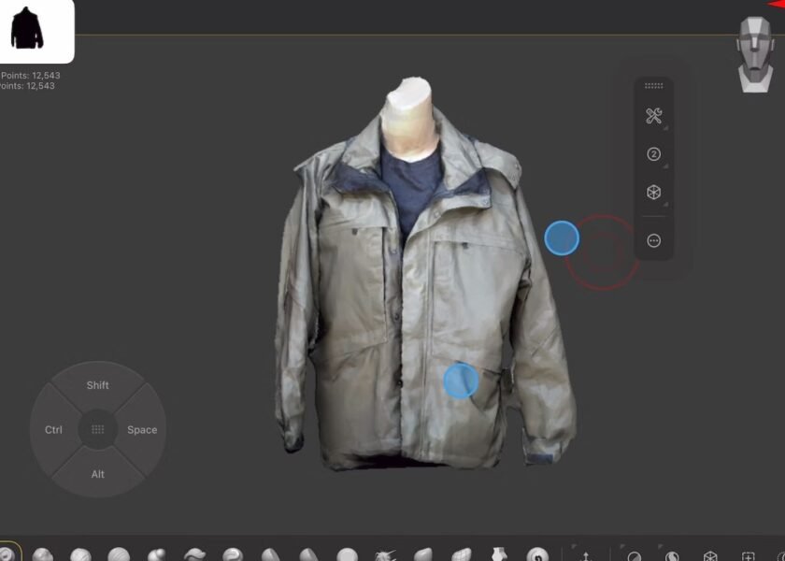
Task: Select the vase-shaped brush in the bottom bar
Action: coord(499,555)
